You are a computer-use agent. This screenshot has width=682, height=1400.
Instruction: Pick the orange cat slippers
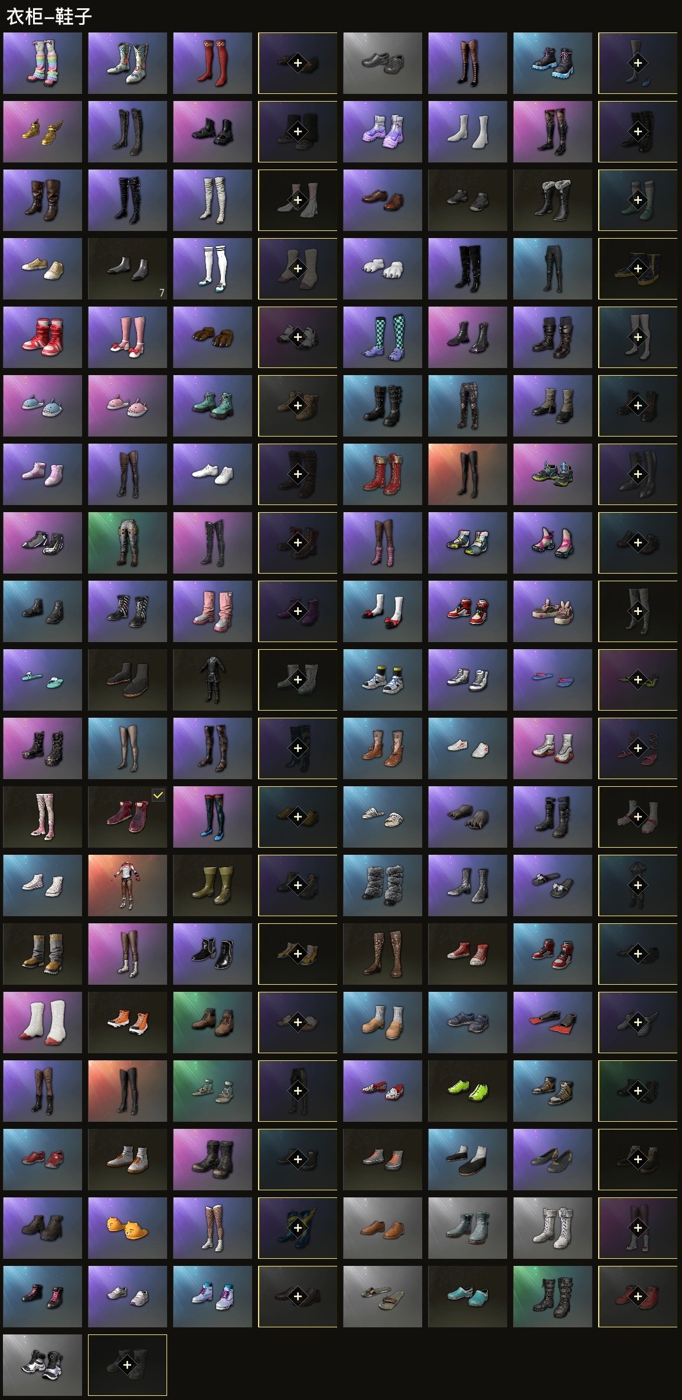128,1228
